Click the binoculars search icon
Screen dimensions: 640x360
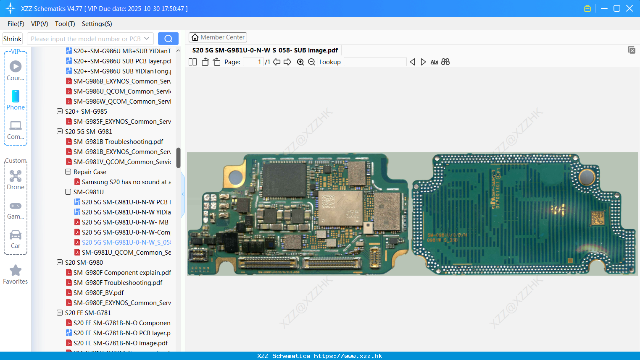tap(445, 62)
